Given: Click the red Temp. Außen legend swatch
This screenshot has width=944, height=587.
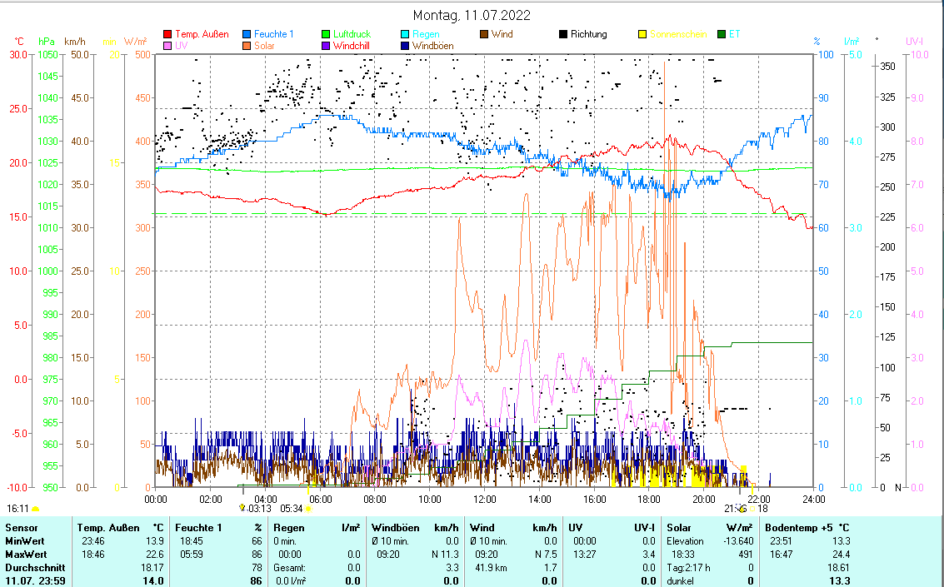Looking at the screenshot, I should (167, 34).
